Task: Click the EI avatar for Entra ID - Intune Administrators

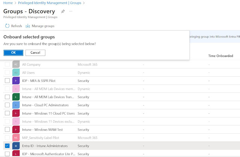Action: coord(16,146)
